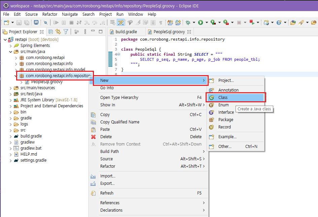
Task: Choose Annotation from New submenu
Action: click(x=236, y=90)
